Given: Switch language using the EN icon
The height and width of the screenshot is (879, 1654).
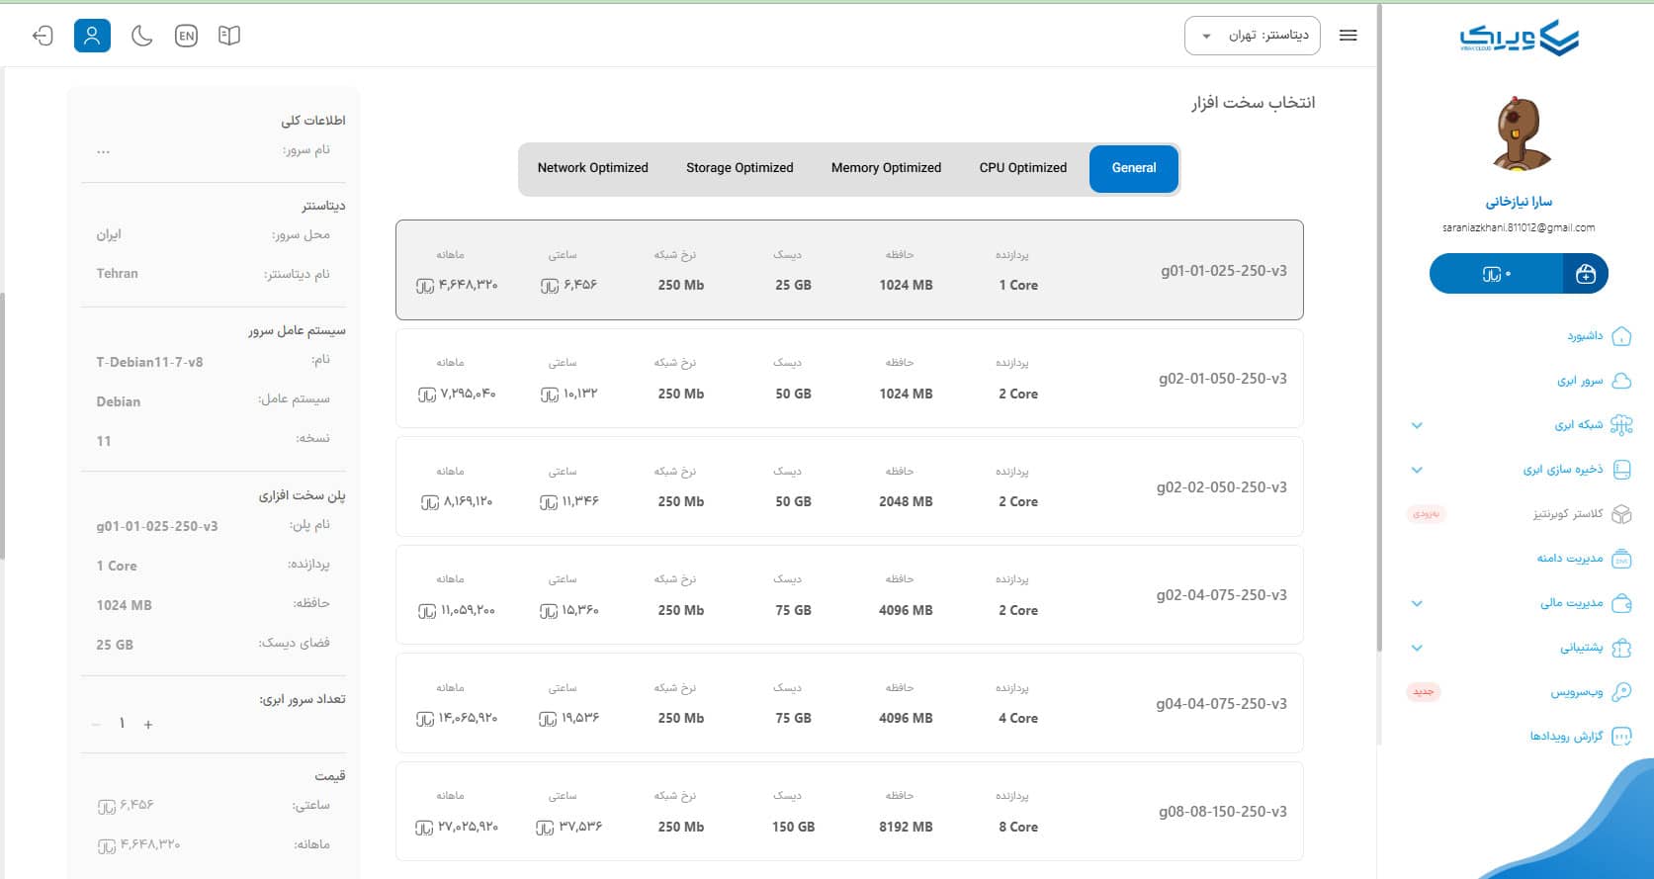Looking at the screenshot, I should [186, 36].
